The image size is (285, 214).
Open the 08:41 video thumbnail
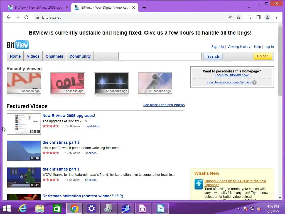(24, 177)
